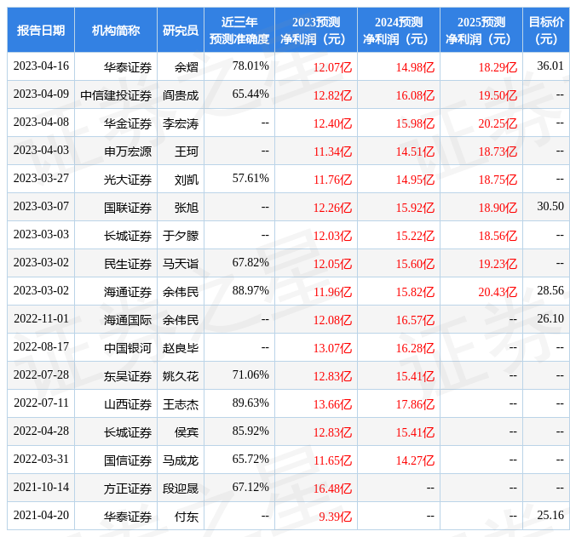The height and width of the screenshot is (537, 570).
Task: Select the date cell 2023-04-16
Action: pyautogui.click(x=41, y=66)
